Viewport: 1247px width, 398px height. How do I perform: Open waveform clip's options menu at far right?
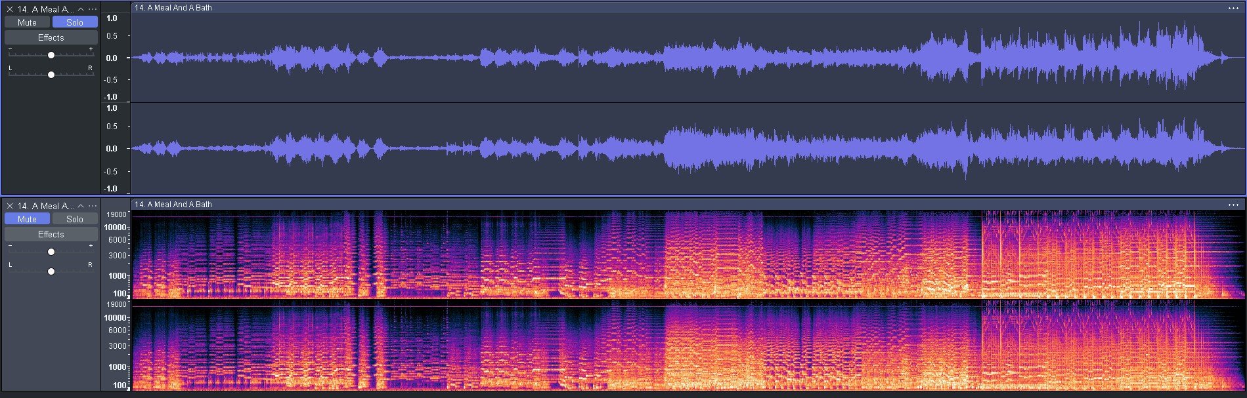tap(1233, 8)
